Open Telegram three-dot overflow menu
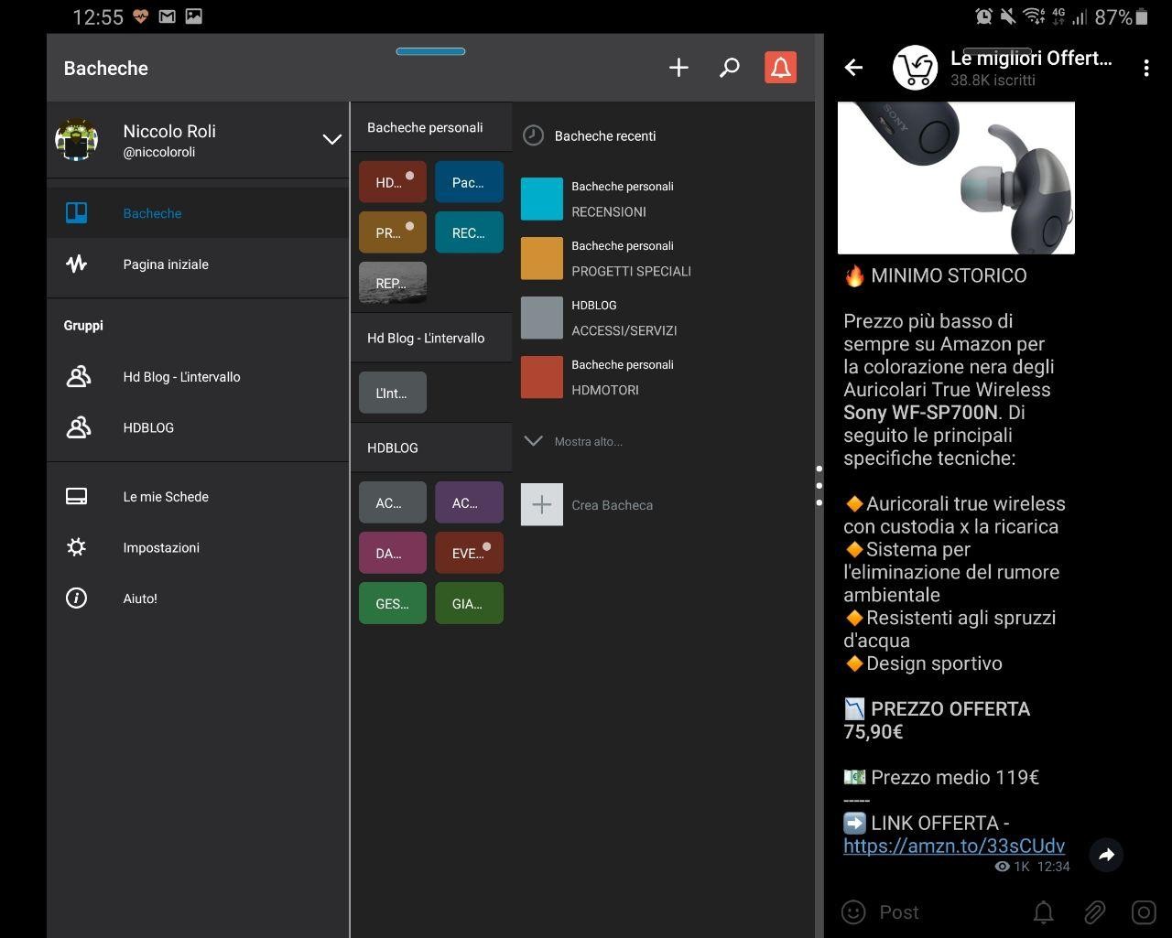 (x=1146, y=68)
